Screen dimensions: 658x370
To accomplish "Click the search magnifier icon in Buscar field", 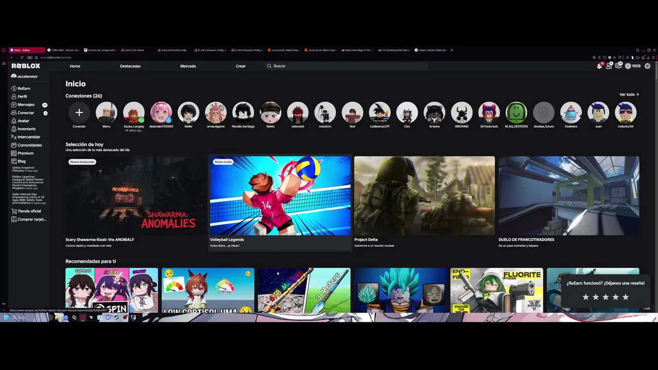I will 269,66.
